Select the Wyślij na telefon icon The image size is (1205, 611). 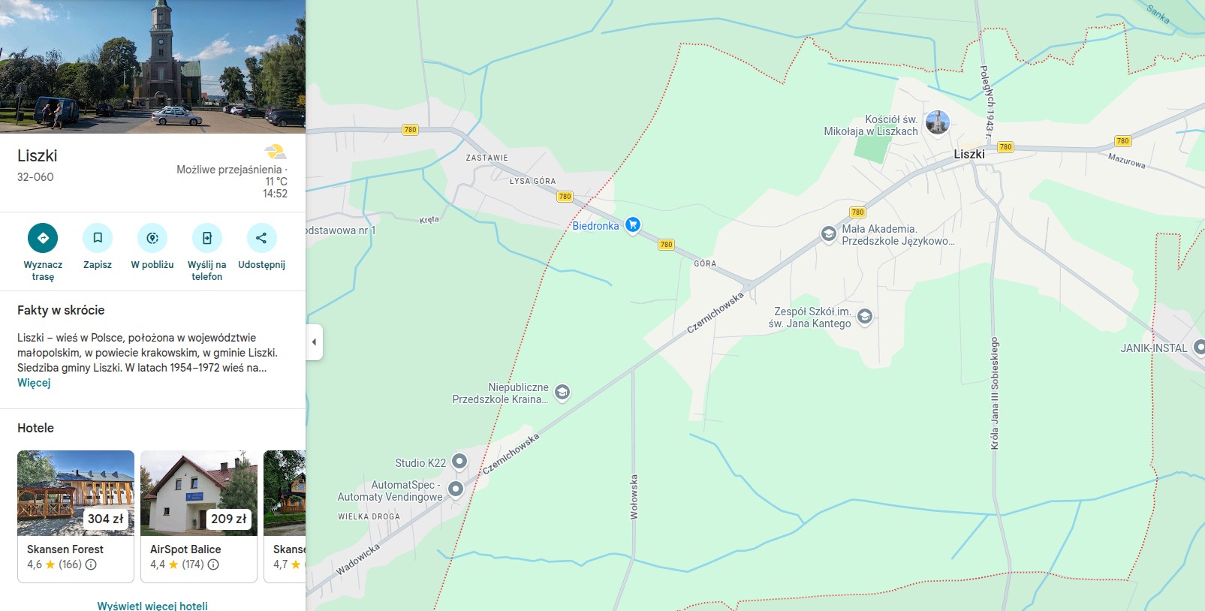[x=207, y=238]
